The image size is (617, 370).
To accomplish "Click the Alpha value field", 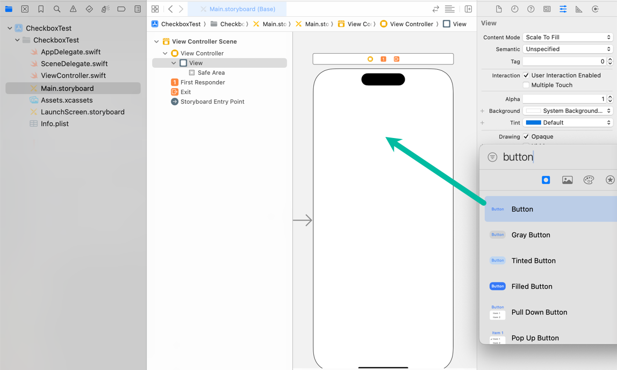I will click(x=564, y=99).
